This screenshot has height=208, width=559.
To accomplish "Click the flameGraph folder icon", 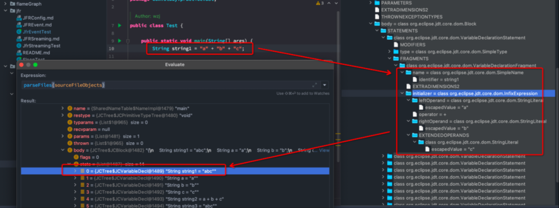I will click(x=12, y=4).
